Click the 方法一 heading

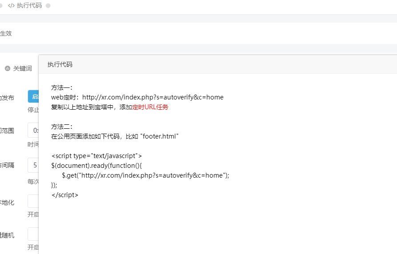pyautogui.click(x=62, y=88)
